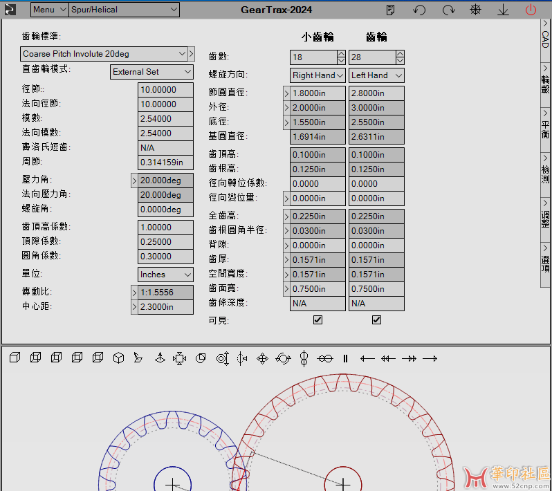Screen dimensions: 552x491
Task: Click the downward arrow to baseline icon
Action: (503, 10)
